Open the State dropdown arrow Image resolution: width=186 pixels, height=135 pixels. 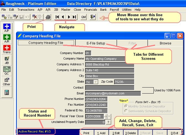click(96, 82)
